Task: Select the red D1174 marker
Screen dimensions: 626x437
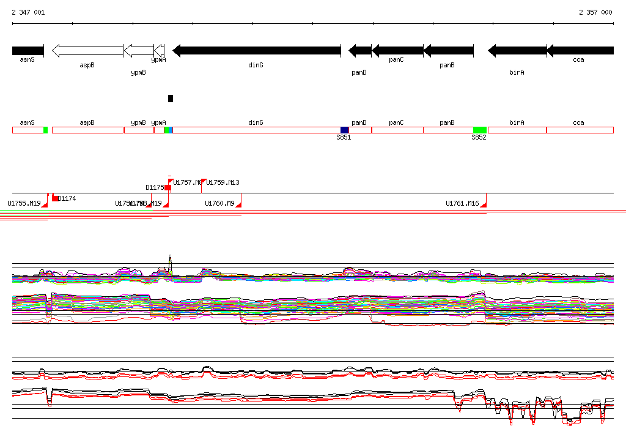Action: 55,198
